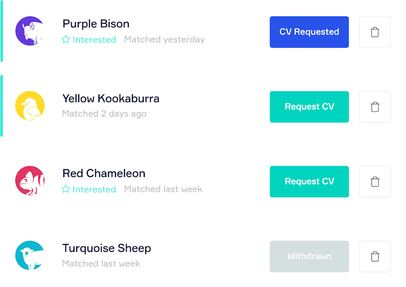
Task: Open the Purple Bison candidate name
Action: tap(96, 24)
